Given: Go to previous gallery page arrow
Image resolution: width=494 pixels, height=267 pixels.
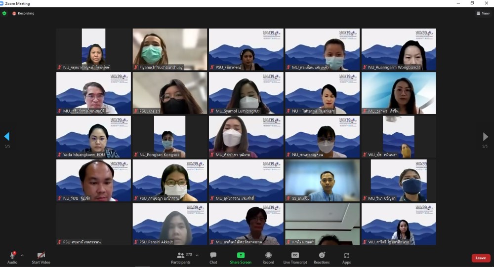Looking at the screenshot, I should click(x=6, y=136).
